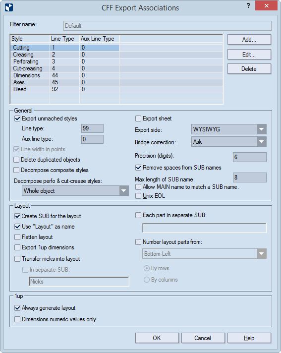Open the Export side WYSIWYG dropdown
The height and width of the screenshot is (353, 281).
pyautogui.click(x=229, y=129)
